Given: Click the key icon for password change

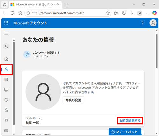Looking at the screenshot, I should click(27, 54).
